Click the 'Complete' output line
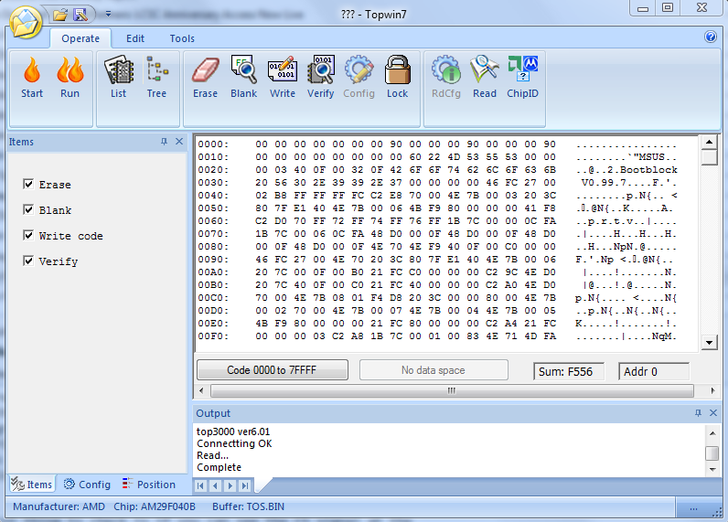The width and height of the screenshot is (728, 522). pos(219,467)
